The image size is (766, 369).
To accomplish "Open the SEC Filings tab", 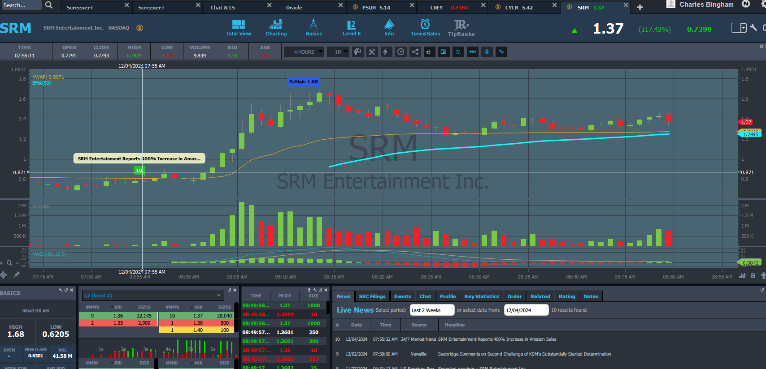I will click(x=372, y=296).
